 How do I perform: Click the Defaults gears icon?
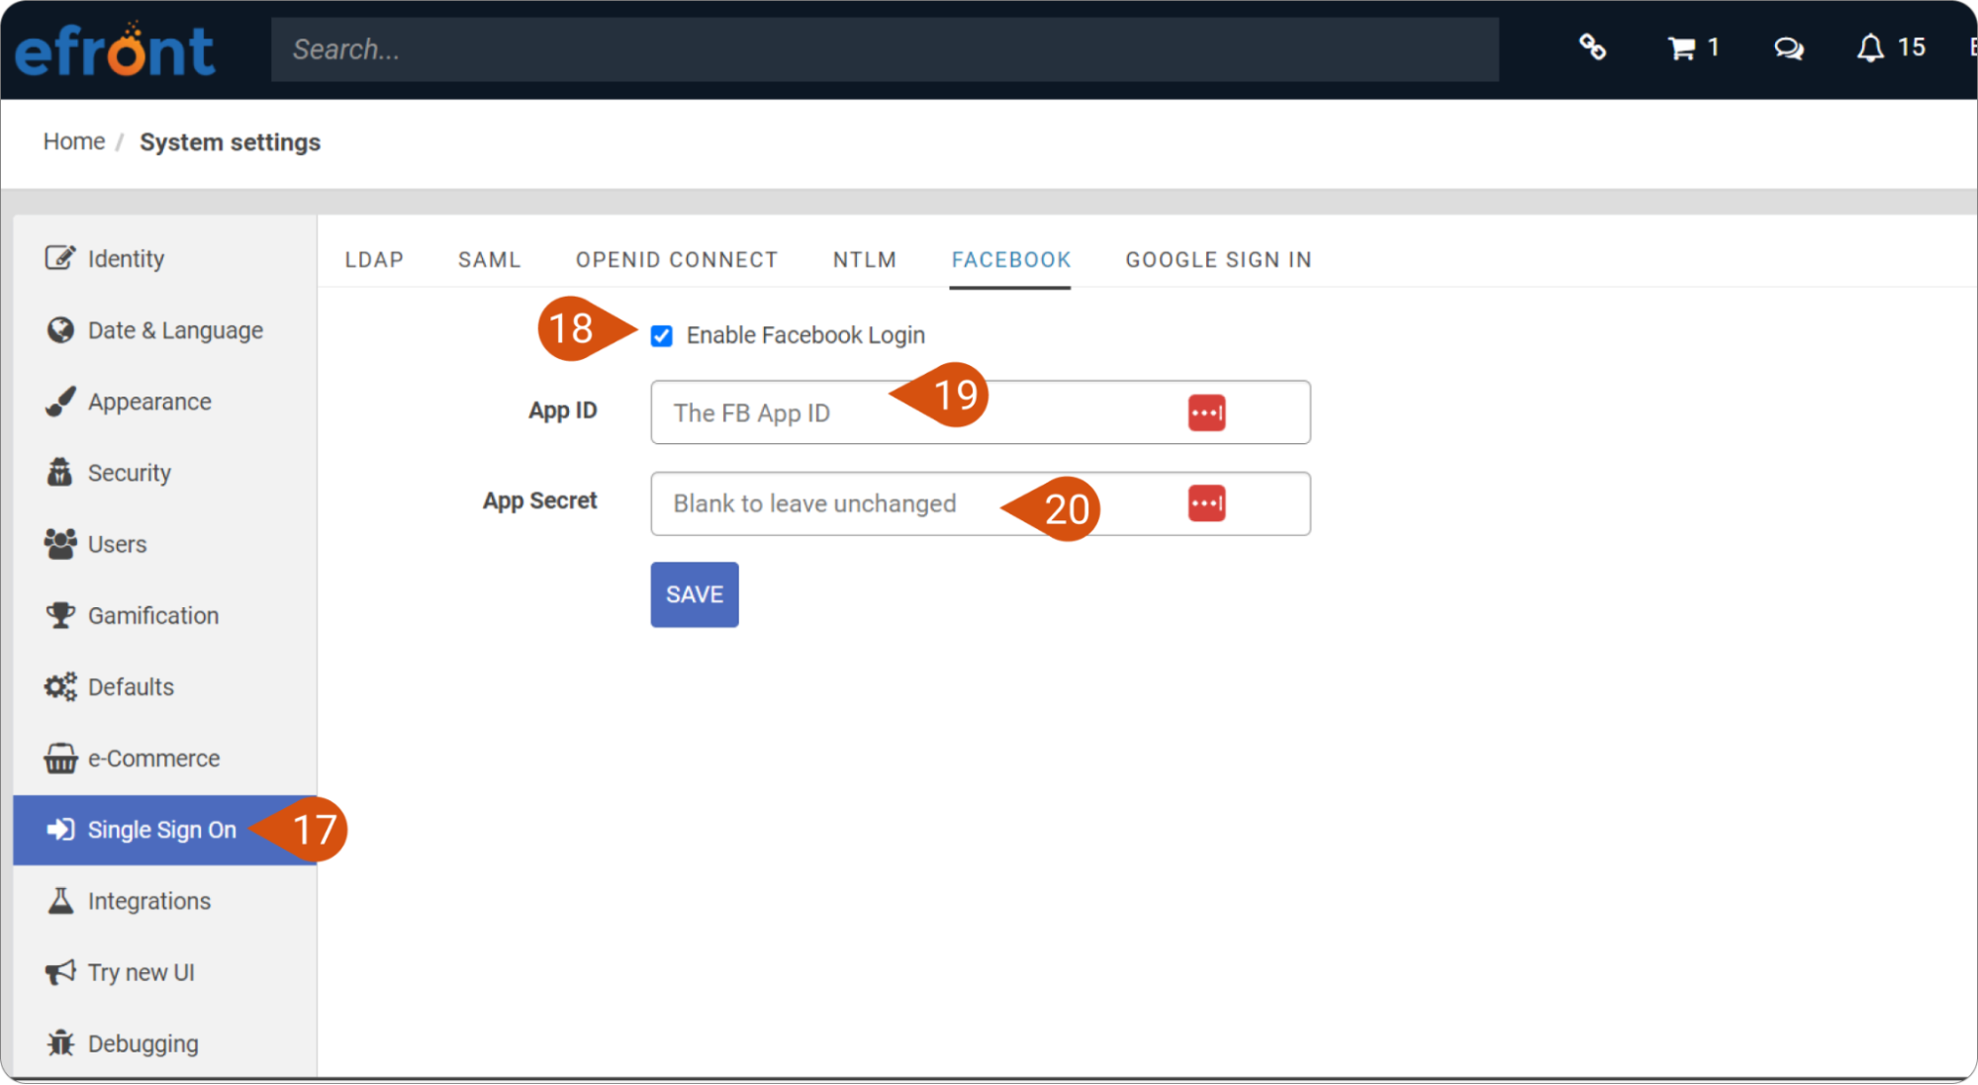[60, 686]
